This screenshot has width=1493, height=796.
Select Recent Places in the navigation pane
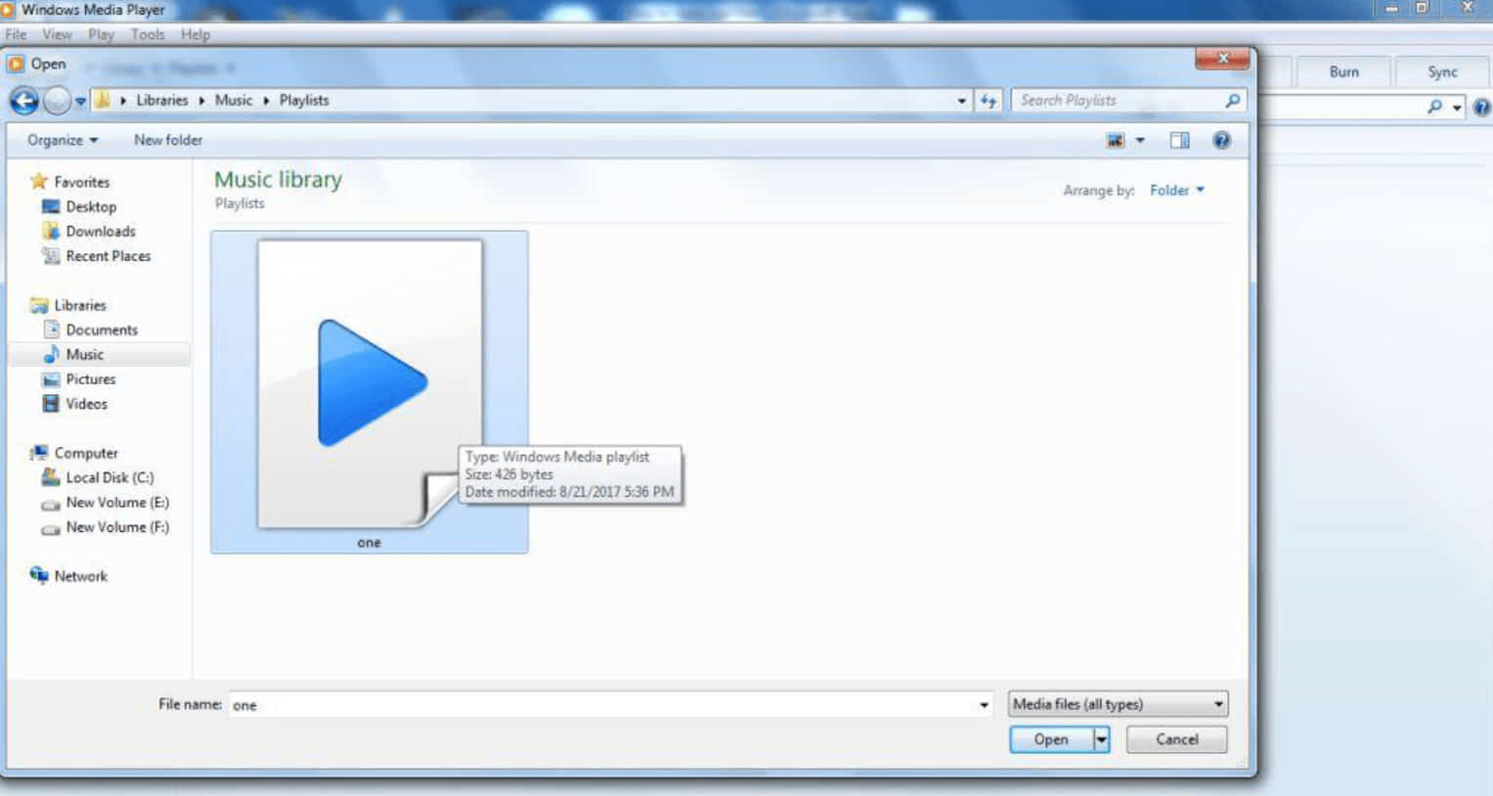pos(109,255)
